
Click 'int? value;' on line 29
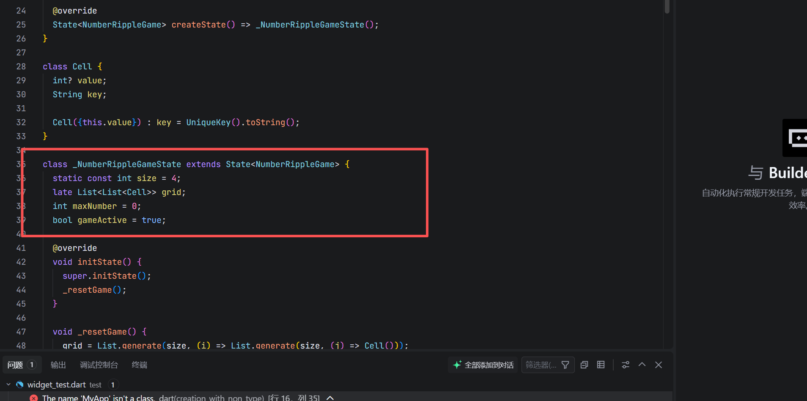pyautogui.click(x=80, y=80)
